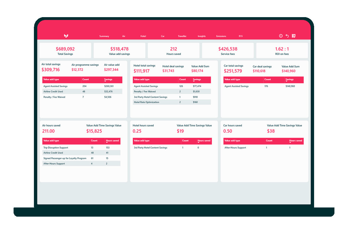
Task: Click the Penalty / Fee Waived row with $4,506
Action: 82,97
